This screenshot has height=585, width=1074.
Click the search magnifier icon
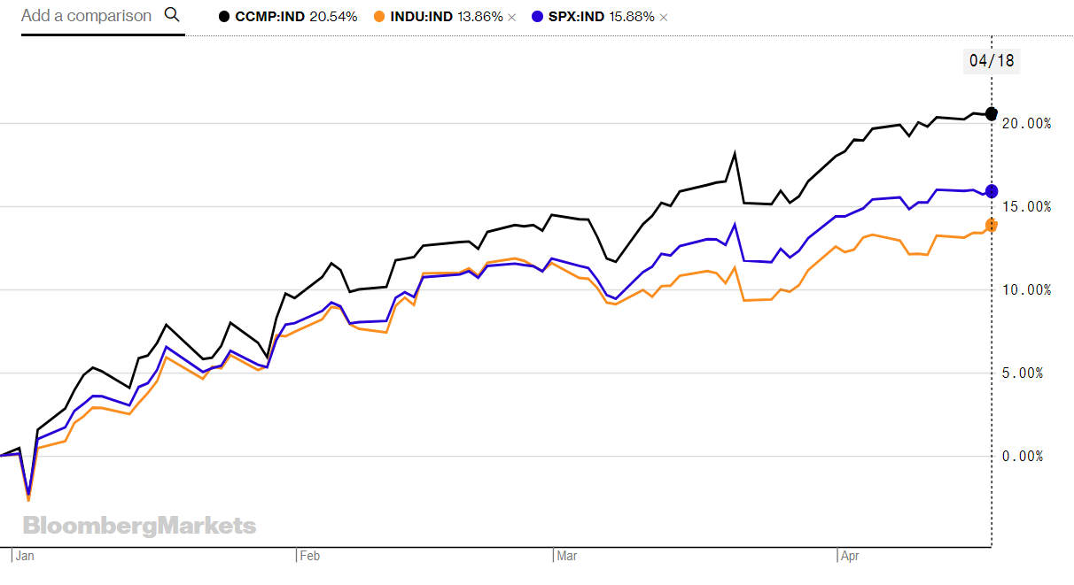pyautogui.click(x=172, y=15)
